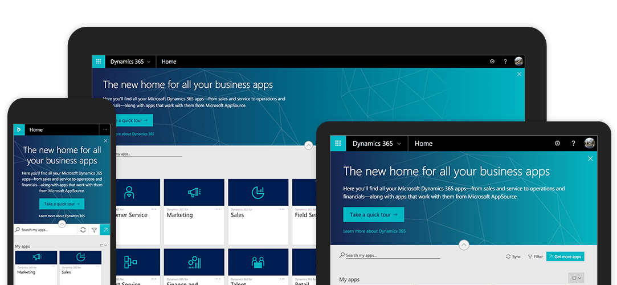The height and width of the screenshot is (285, 617).
Task: Open the Customer Service tile's ellipsis menu
Action: (x=154, y=209)
